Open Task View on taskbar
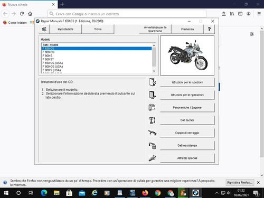This screenshot has height=198, width=264. (x=31, y=193)
